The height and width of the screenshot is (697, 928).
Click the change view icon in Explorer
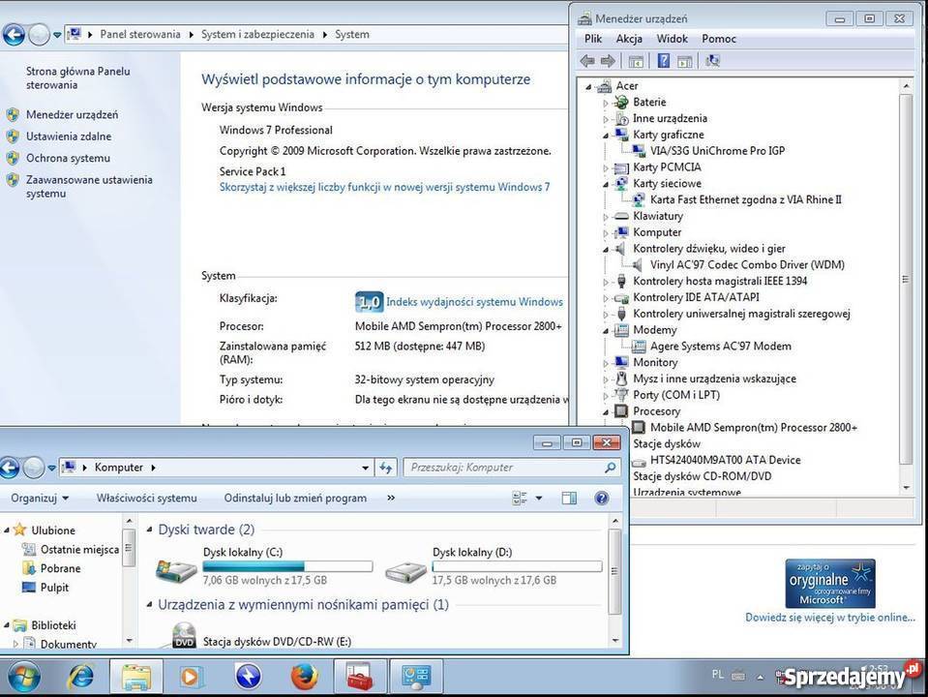(x=520, y=498)
